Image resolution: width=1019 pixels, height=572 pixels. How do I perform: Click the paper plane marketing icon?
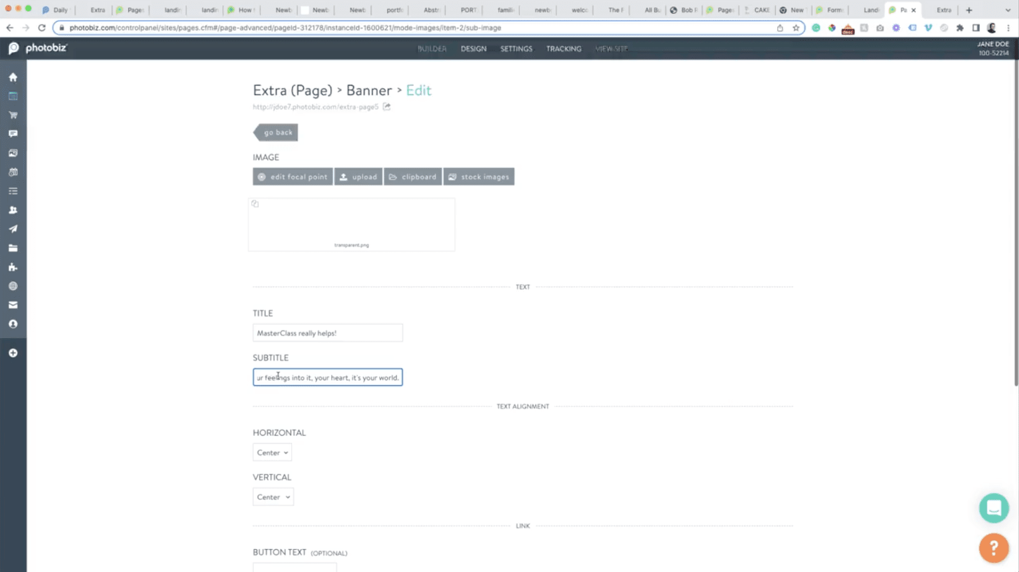(x=13, y=229)
